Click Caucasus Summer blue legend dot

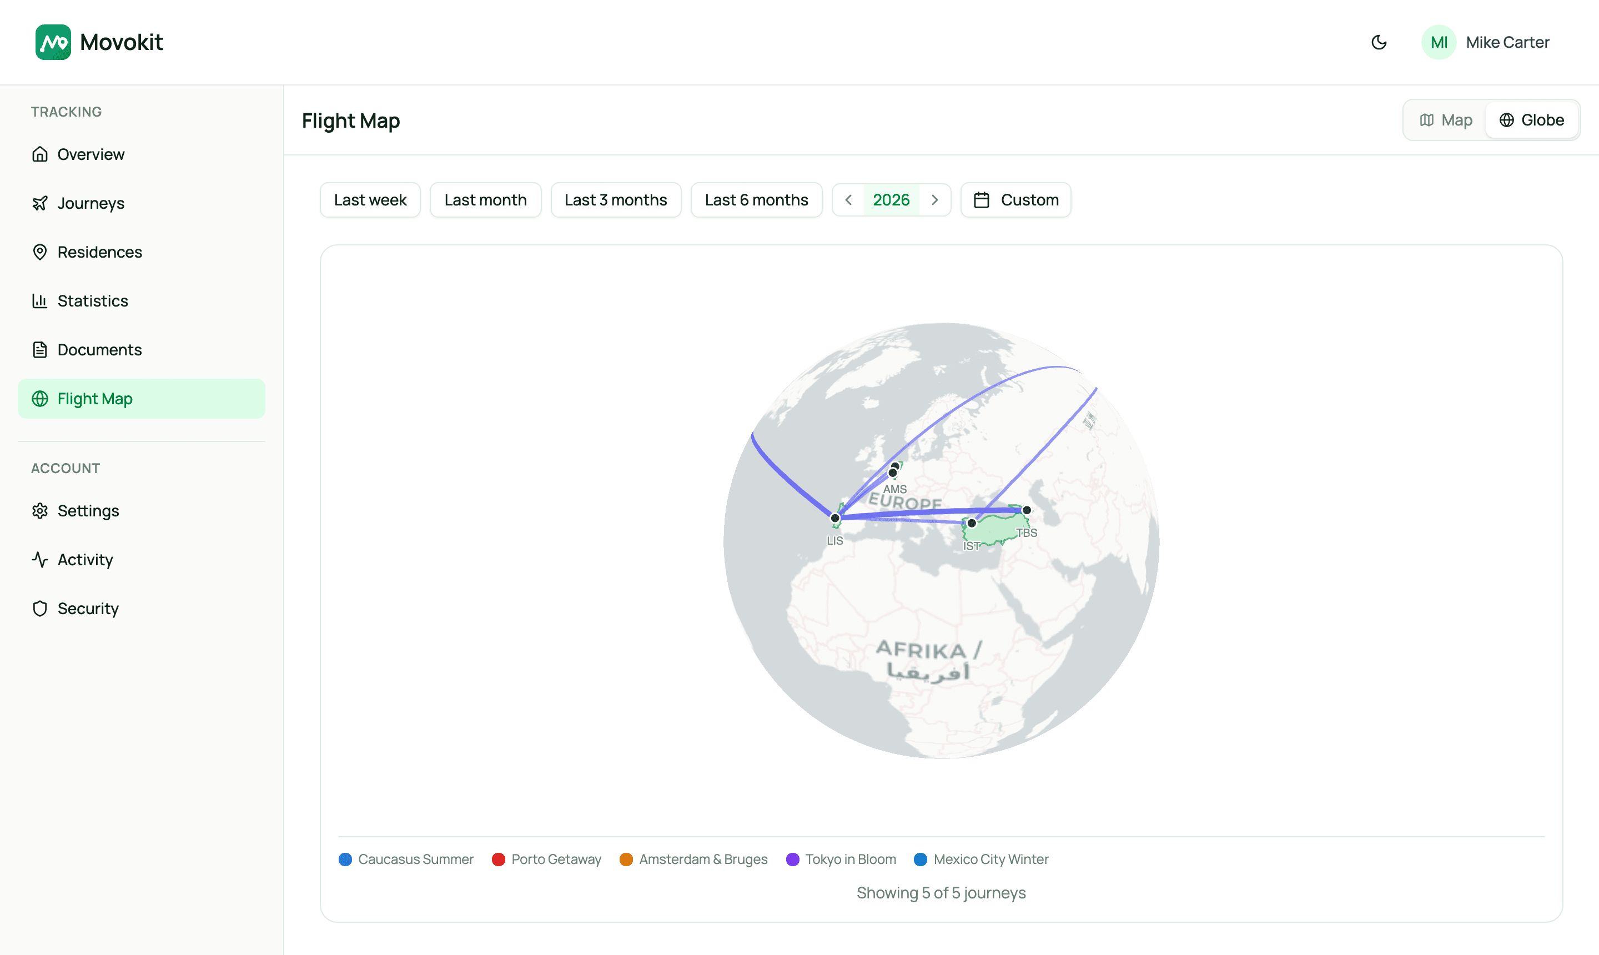[345, 859]
